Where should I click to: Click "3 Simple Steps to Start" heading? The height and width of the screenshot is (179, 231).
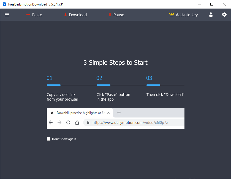pos(116,63)
